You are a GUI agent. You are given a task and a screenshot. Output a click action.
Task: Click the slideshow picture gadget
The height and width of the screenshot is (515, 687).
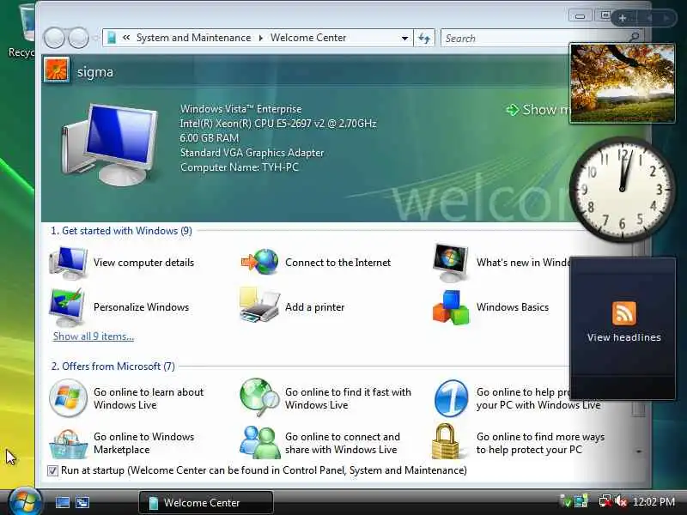tap(622, 83)
